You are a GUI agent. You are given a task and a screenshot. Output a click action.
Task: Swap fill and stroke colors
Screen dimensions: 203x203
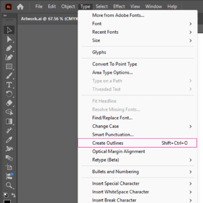click(x=13, y=195)
